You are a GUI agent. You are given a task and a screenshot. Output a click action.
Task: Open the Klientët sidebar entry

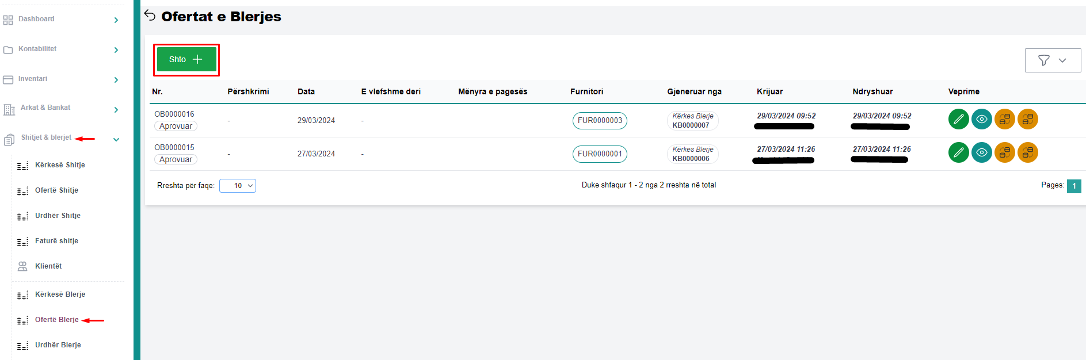(48, 266)
